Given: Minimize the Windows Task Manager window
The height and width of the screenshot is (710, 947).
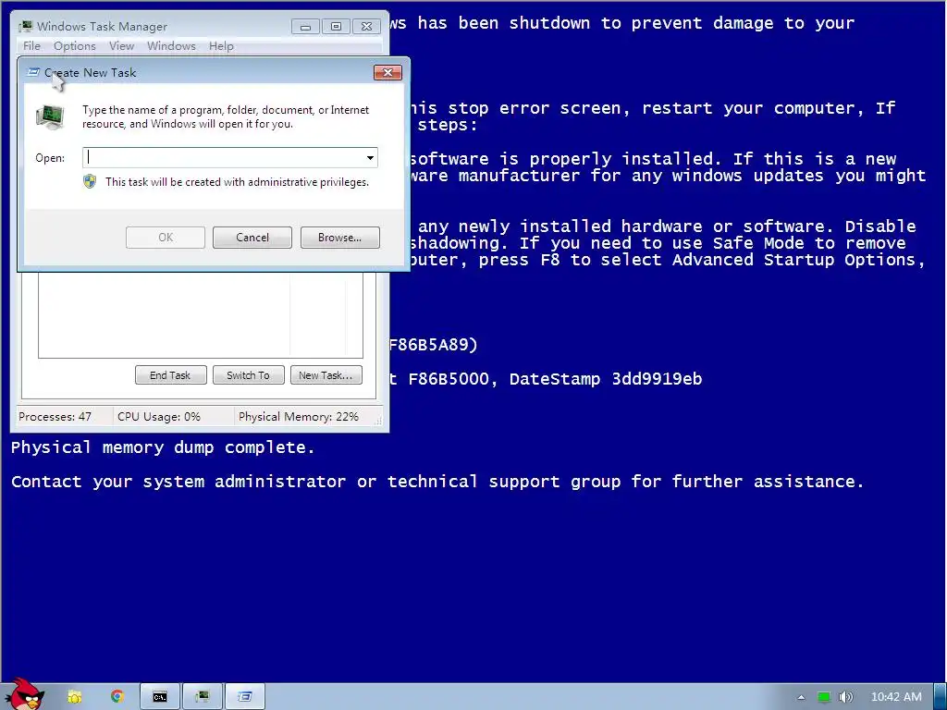Looking at the screenshot, I should click(305, 27).
